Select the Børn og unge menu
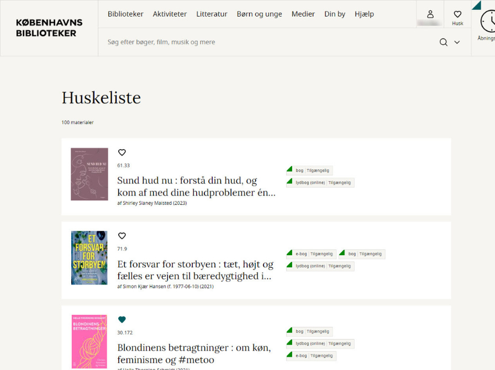Screen dimensions: 495x370 click(x=259, y=14)
